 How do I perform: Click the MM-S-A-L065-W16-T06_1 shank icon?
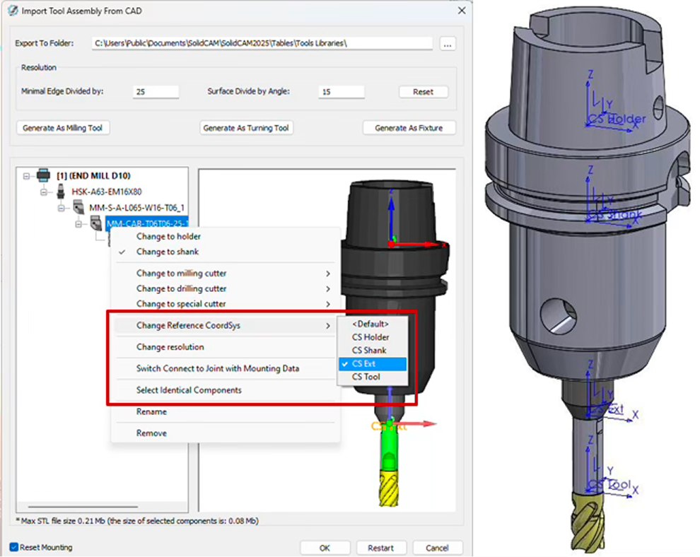(78, 207)
